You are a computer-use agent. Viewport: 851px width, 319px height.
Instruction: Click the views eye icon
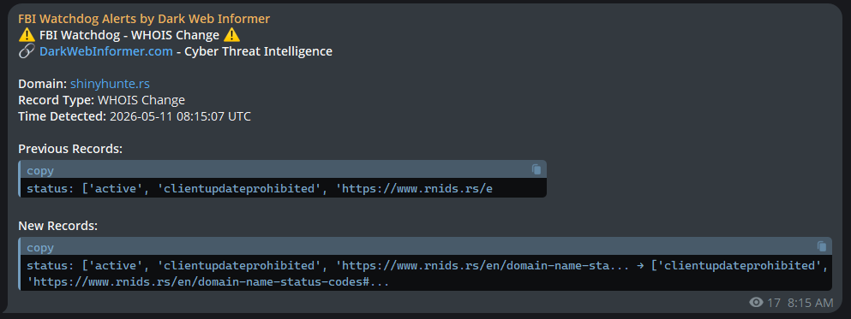pyautogui.click(x=756, y=302)
